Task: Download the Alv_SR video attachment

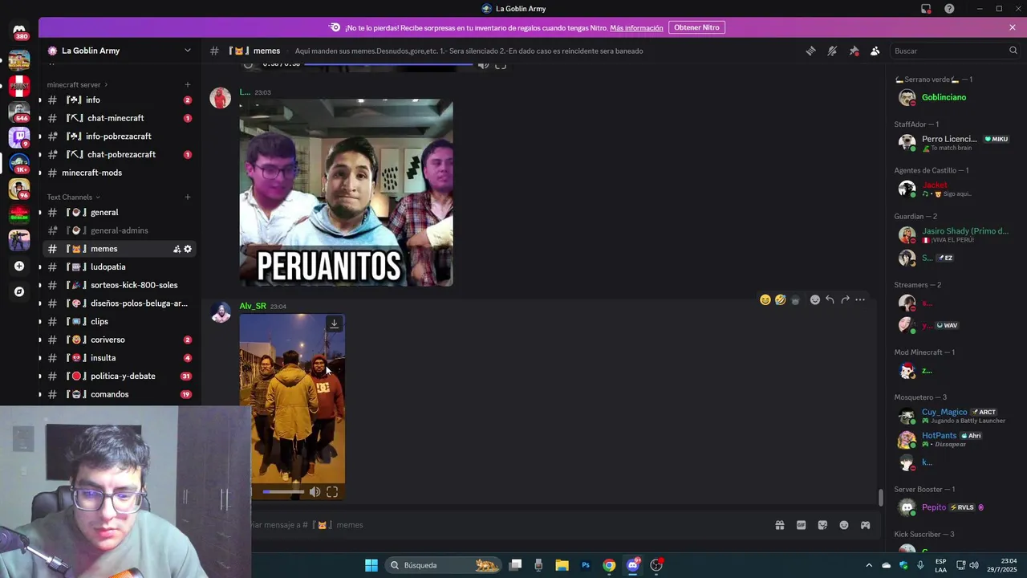Action: coord(334,324)
